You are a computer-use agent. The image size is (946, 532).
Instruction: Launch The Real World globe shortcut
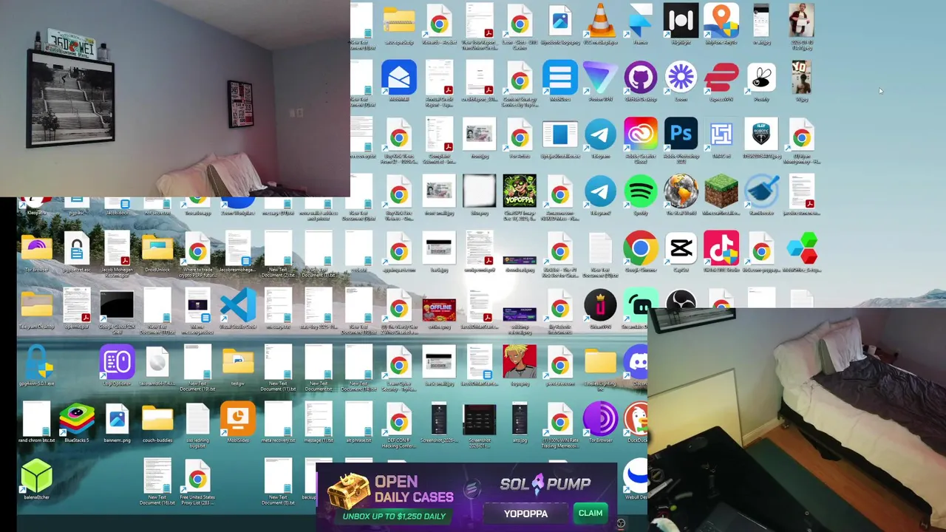681,192
